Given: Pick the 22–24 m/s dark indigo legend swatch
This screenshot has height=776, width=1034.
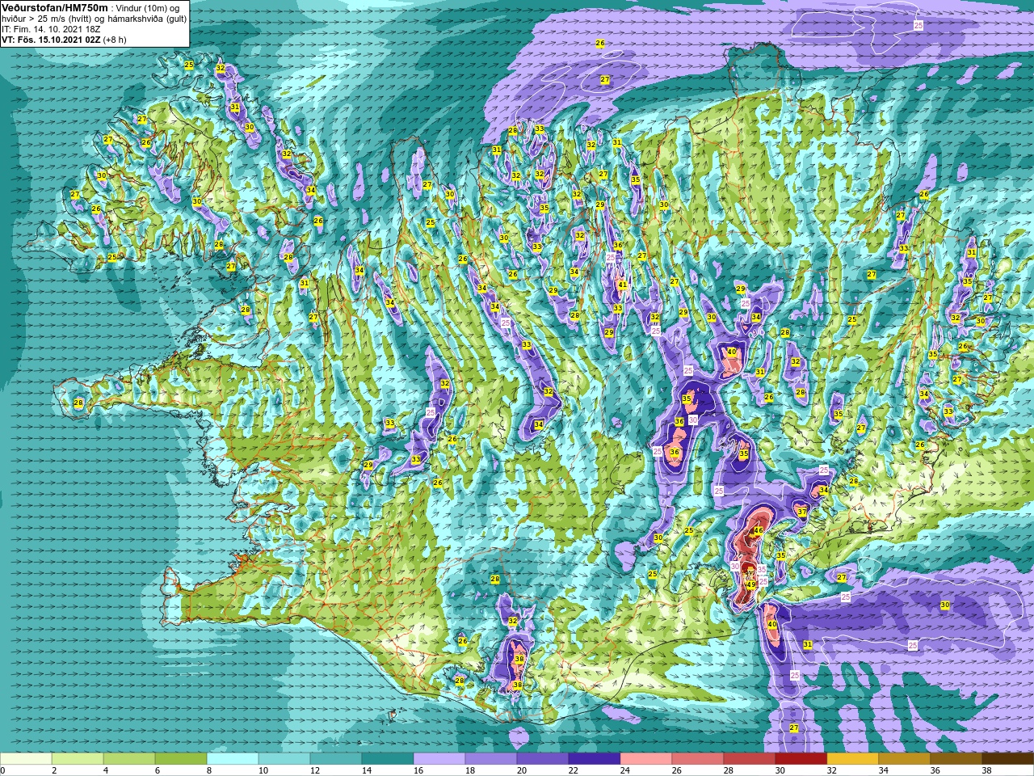Looking at the screenshot, I should [x=595, y=758].
